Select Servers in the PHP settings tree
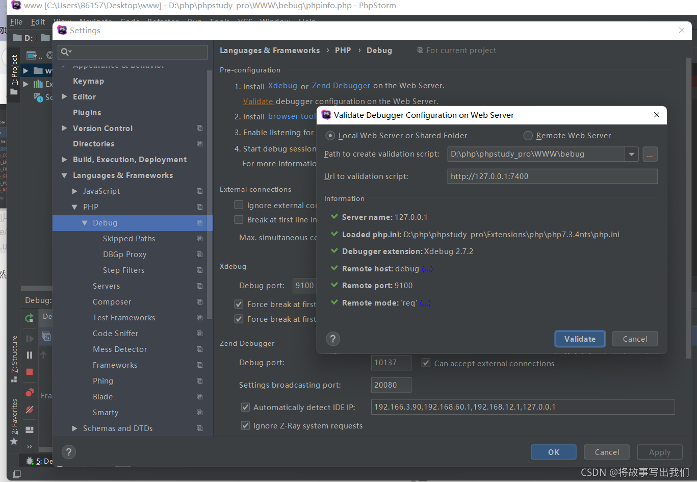This screenshot has width=697, height=482. tap(106, 286)
